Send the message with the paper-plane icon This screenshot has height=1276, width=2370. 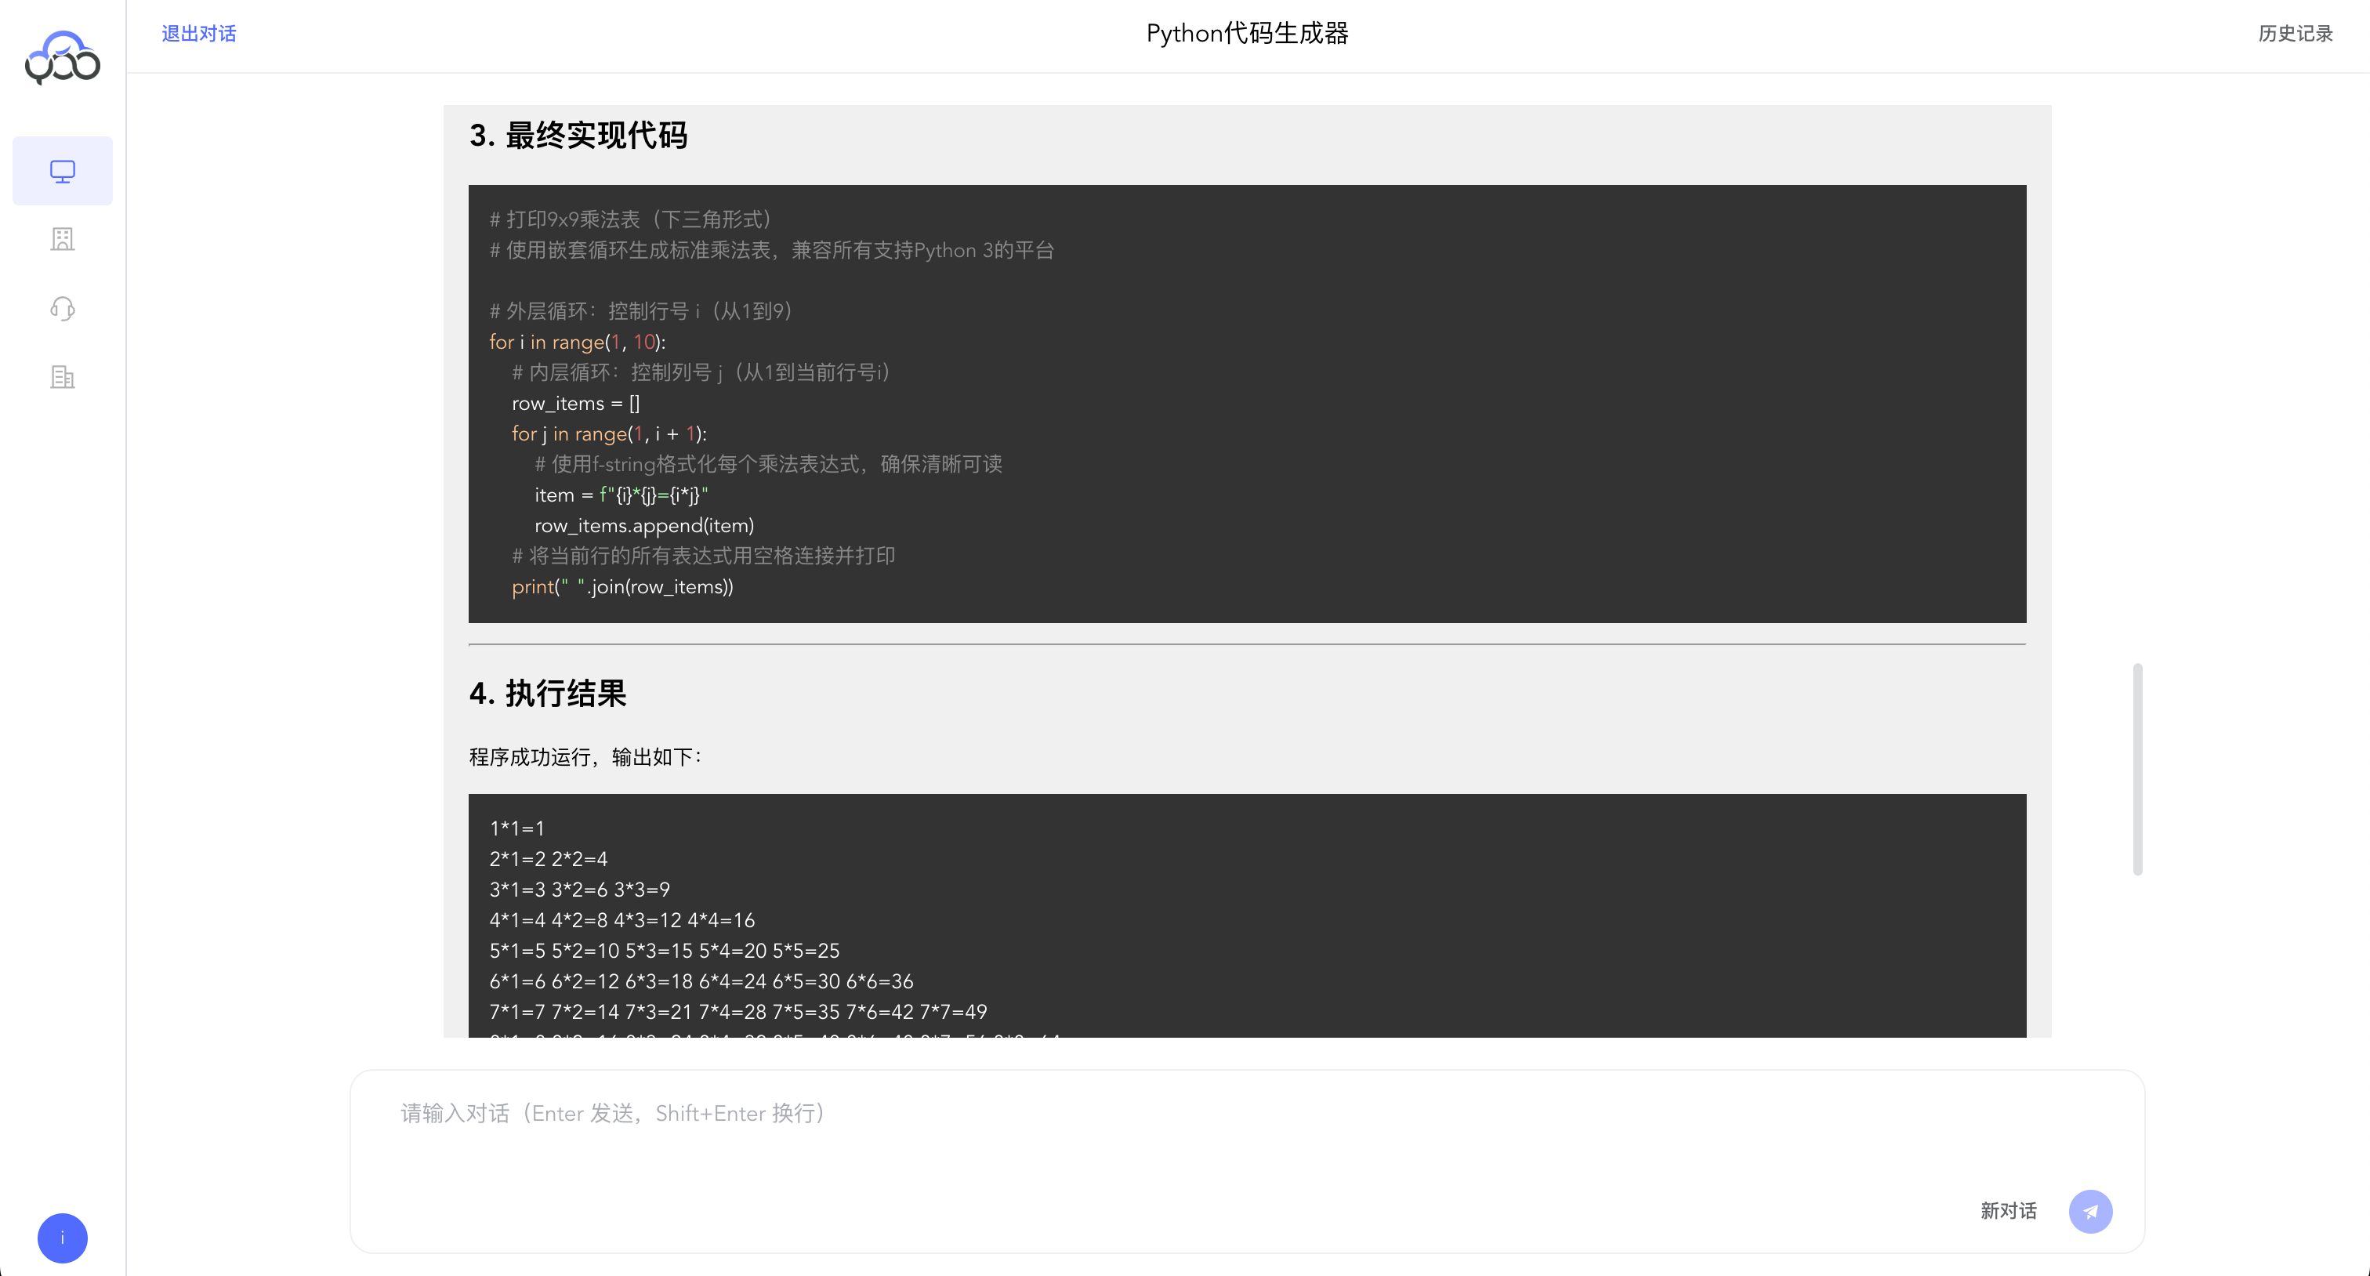coord(2091,1212)
